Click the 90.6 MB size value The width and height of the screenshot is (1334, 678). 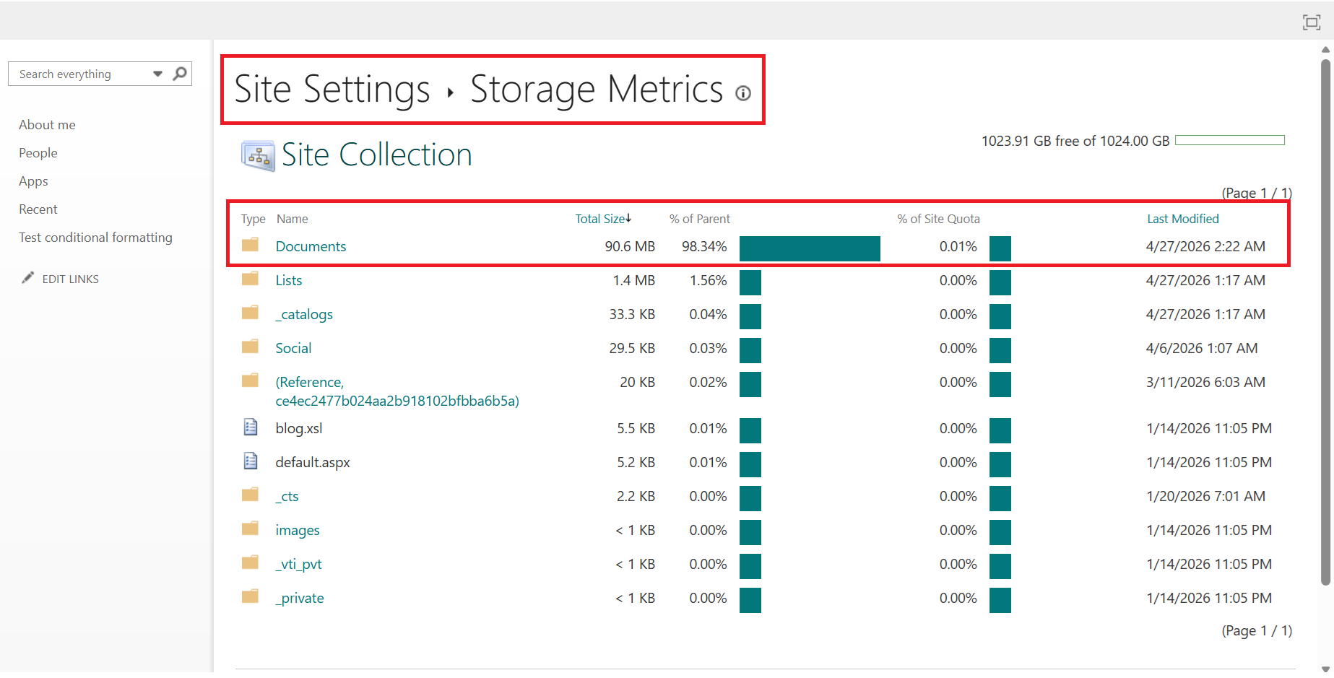click(x=630, y=246)
